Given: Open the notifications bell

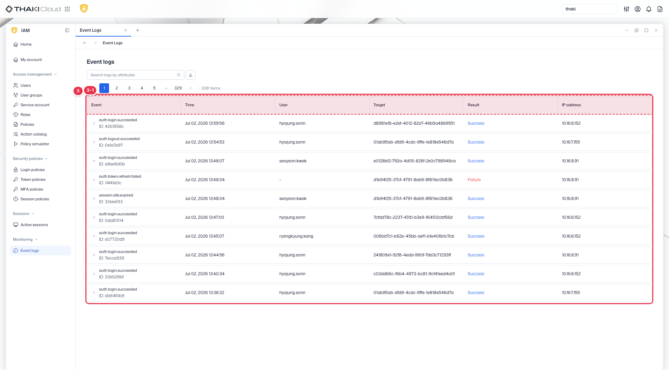Looking at the screenshot, I should (x=649, y=9).
